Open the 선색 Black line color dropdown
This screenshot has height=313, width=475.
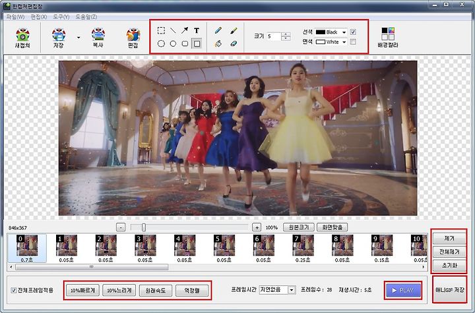point(331,32)
